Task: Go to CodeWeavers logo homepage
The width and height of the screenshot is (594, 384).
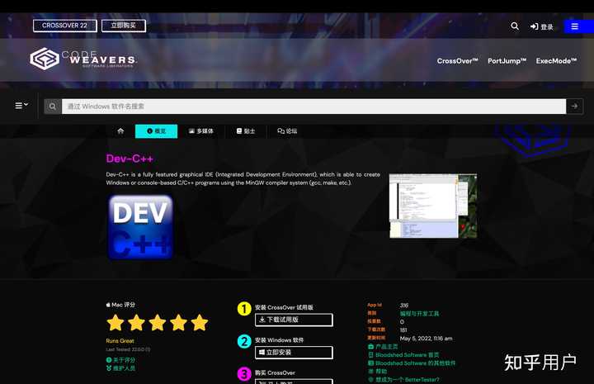Action: coord(83,59)
